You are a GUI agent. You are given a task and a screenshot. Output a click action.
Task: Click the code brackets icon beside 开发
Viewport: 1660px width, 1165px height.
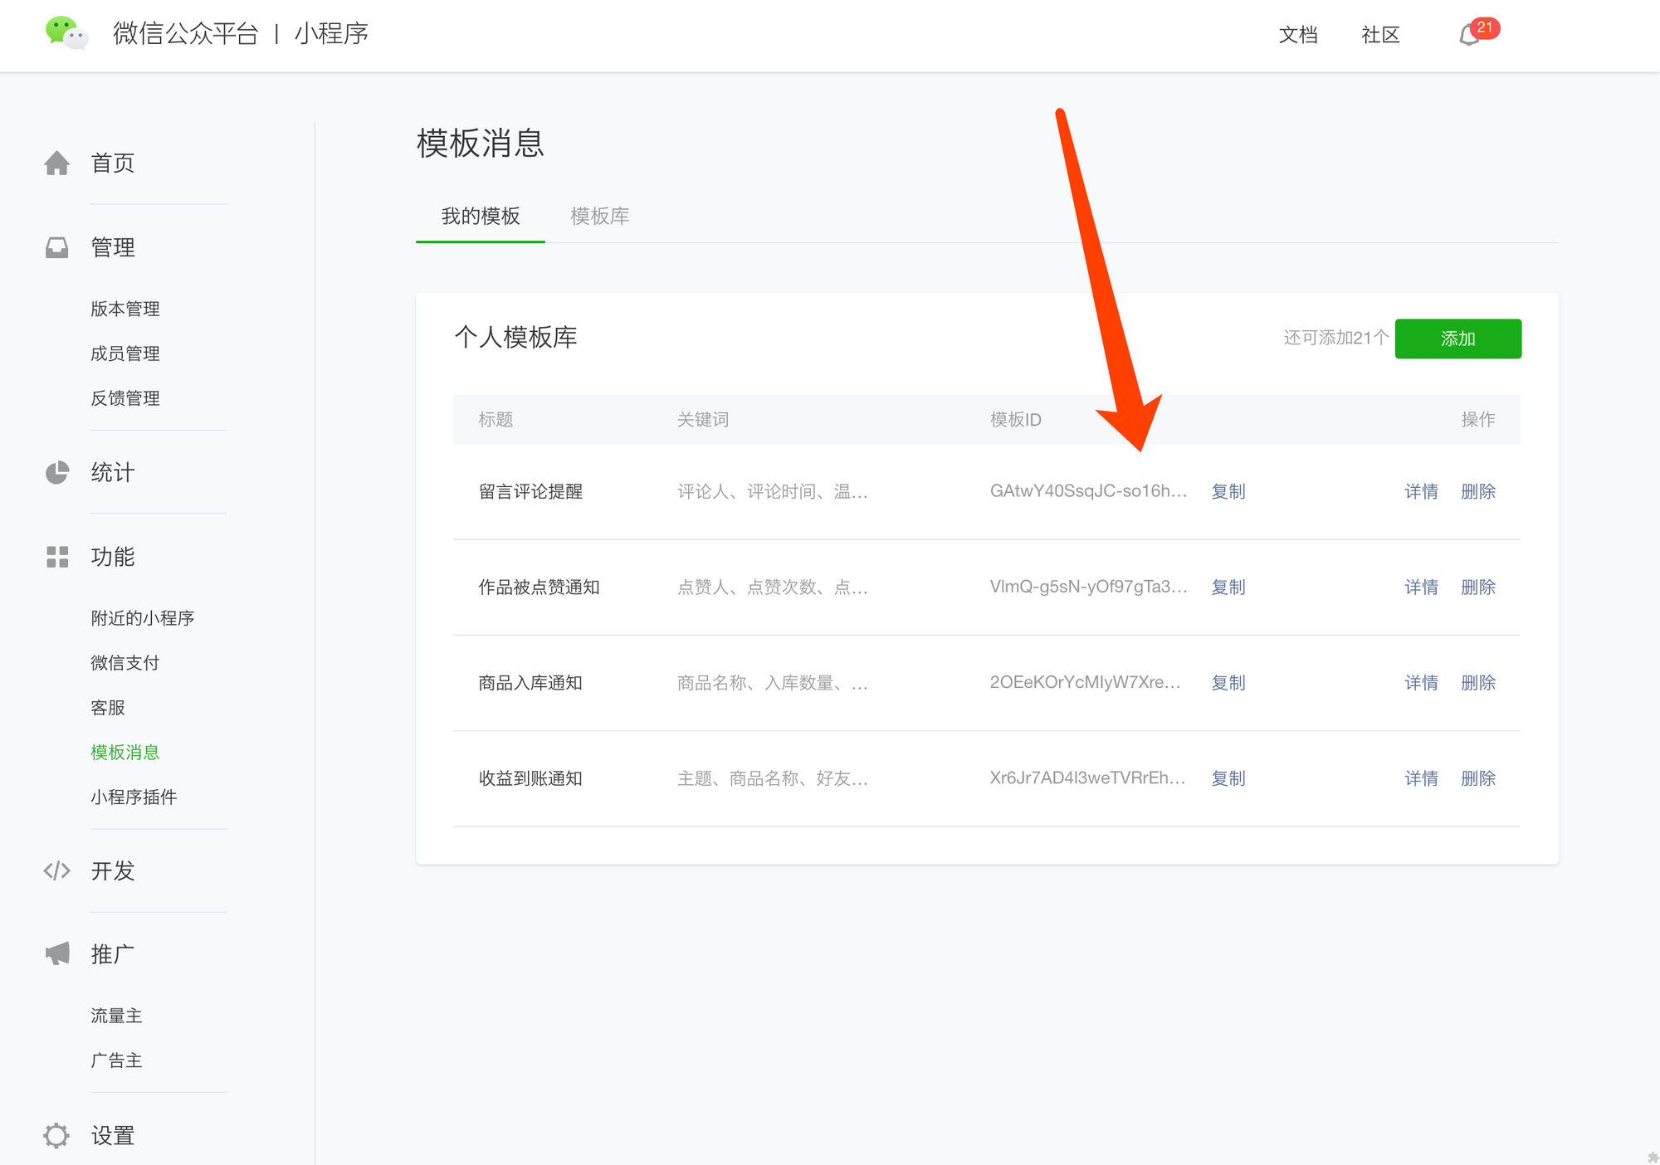pos(56,870)
